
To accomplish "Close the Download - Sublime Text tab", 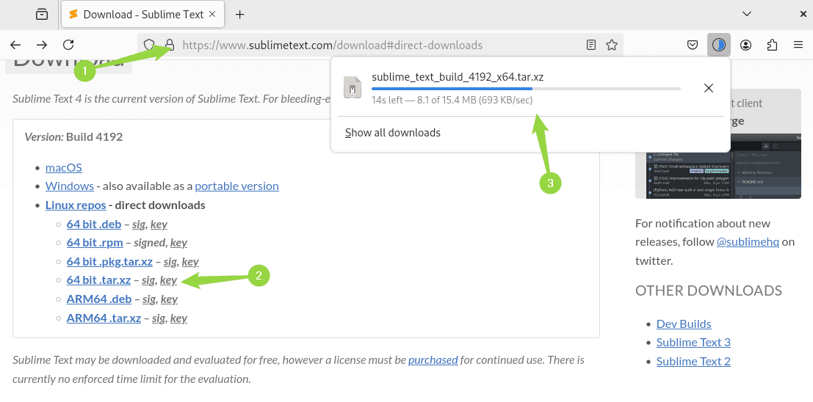I will [x=212, y=15].
